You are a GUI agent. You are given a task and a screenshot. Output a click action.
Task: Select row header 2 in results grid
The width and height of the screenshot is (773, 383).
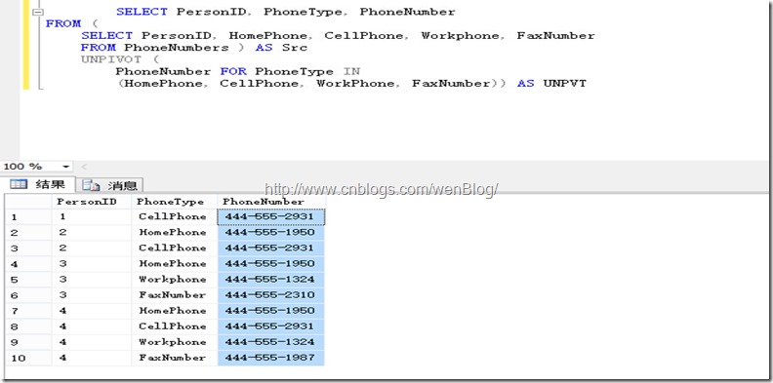pos(27,233)
